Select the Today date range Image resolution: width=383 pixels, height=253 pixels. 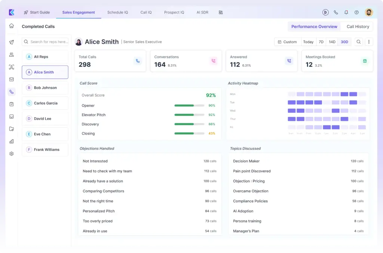pos(308,41)
